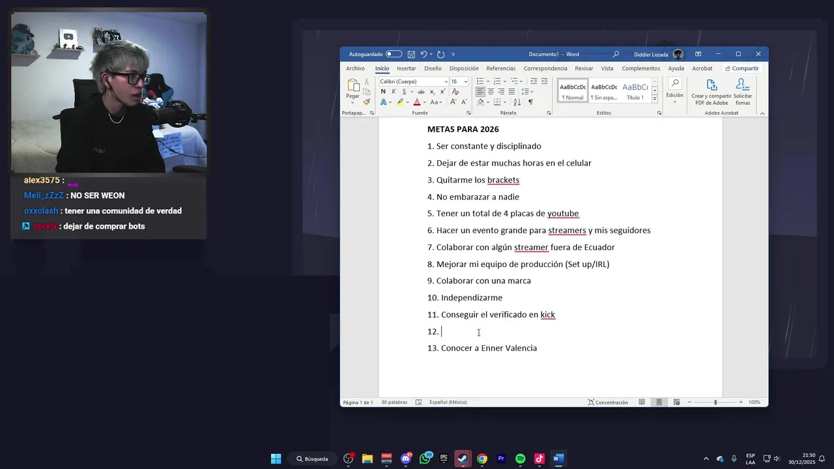Viewport: 834px width, 469px height.
Task: Click the Undo arrow icon
Action: 424,54
